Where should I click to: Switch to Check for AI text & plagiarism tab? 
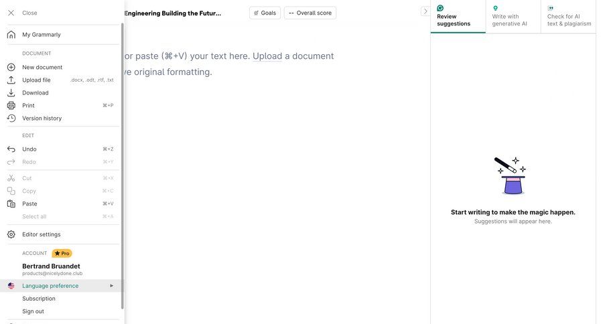568,17
